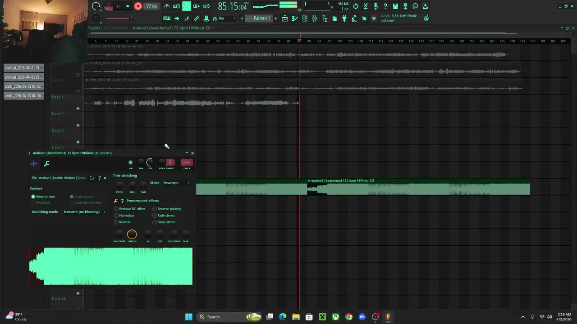Open Windows Start menu

tap(189, 317)
